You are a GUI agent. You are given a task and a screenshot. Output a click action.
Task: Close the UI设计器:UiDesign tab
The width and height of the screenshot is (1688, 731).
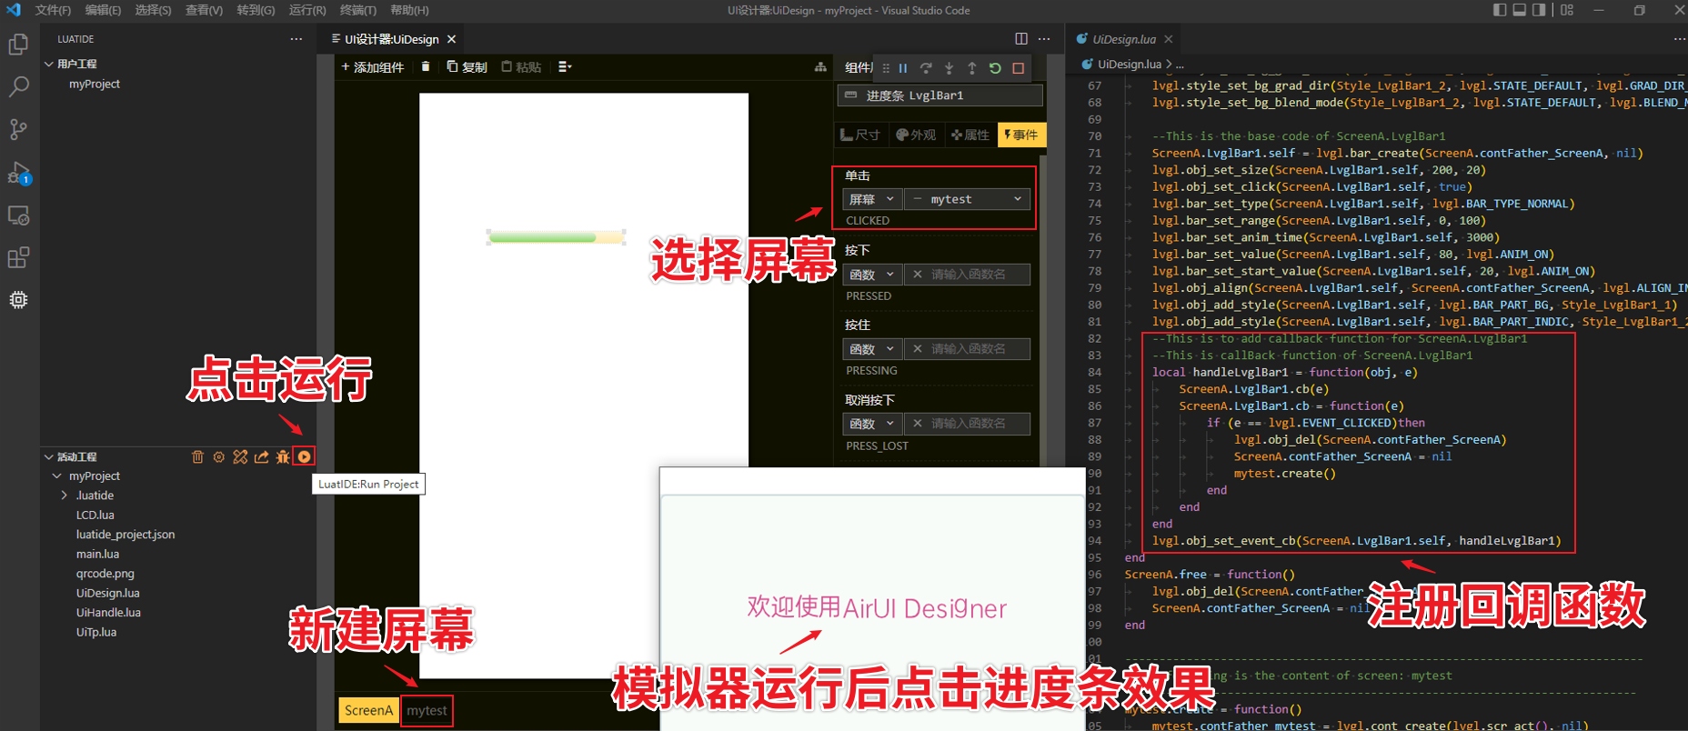pos(451,39)
